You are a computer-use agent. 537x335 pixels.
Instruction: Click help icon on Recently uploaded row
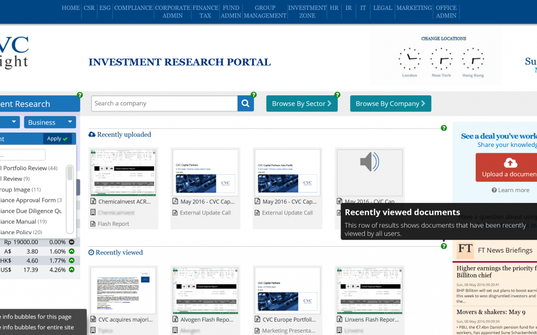pyautogui.click(x=444, y=128)
